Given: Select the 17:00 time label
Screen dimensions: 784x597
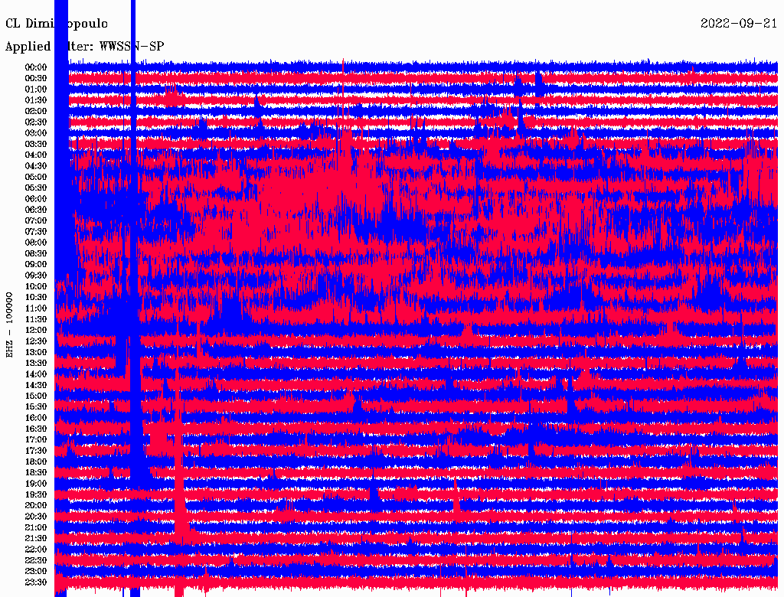Looking at the screenshot, I should [36, 439].
